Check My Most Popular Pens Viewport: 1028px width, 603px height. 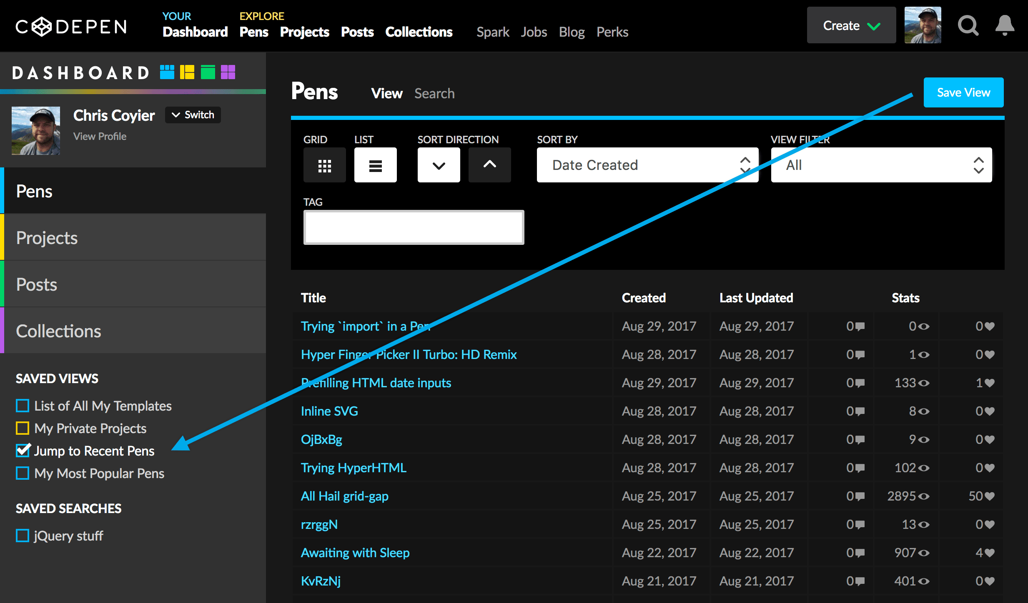(23, 473)
